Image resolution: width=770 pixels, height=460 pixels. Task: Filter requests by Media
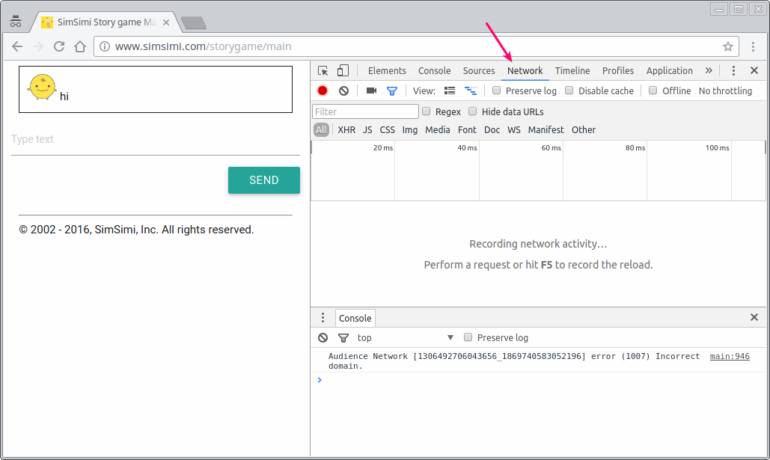438,130
